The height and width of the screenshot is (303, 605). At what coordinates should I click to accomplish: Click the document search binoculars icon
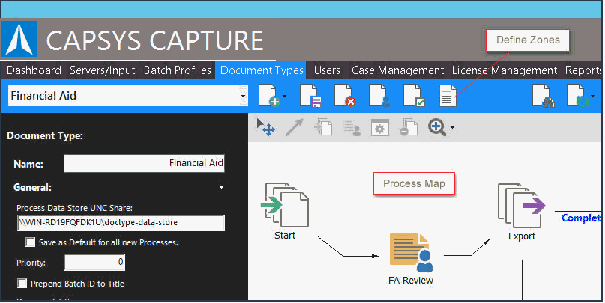click(x=544, y=96)
